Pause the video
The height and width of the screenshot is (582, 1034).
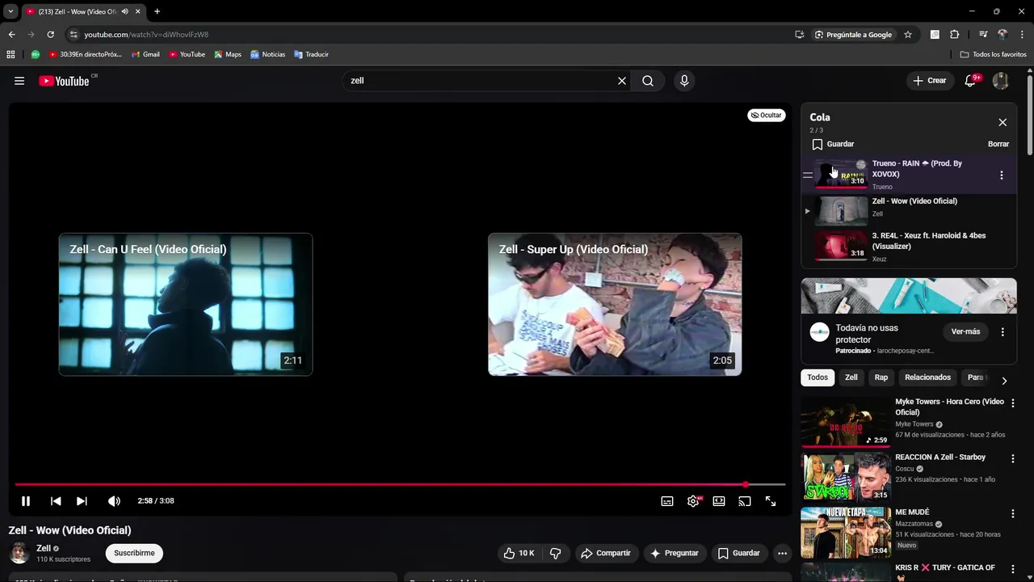click(26, 501)
